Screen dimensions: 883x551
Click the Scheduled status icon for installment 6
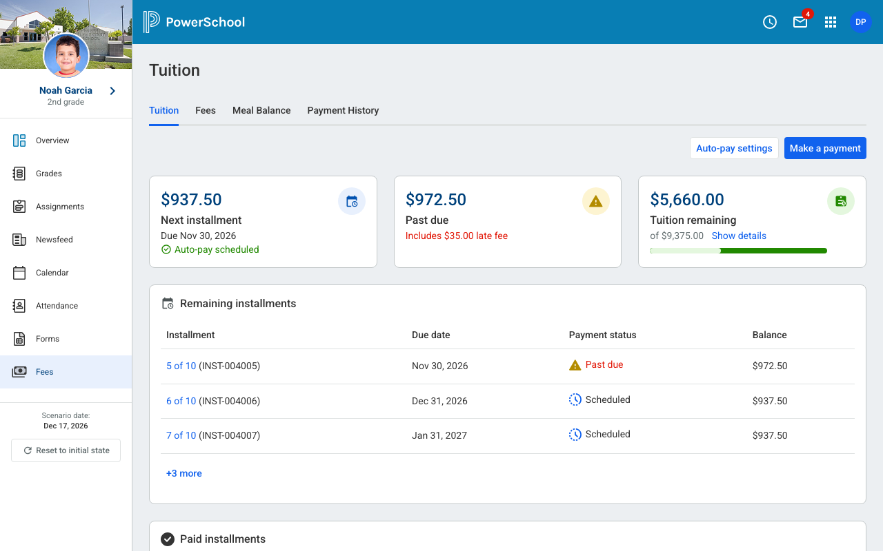(x=575, y=399)
